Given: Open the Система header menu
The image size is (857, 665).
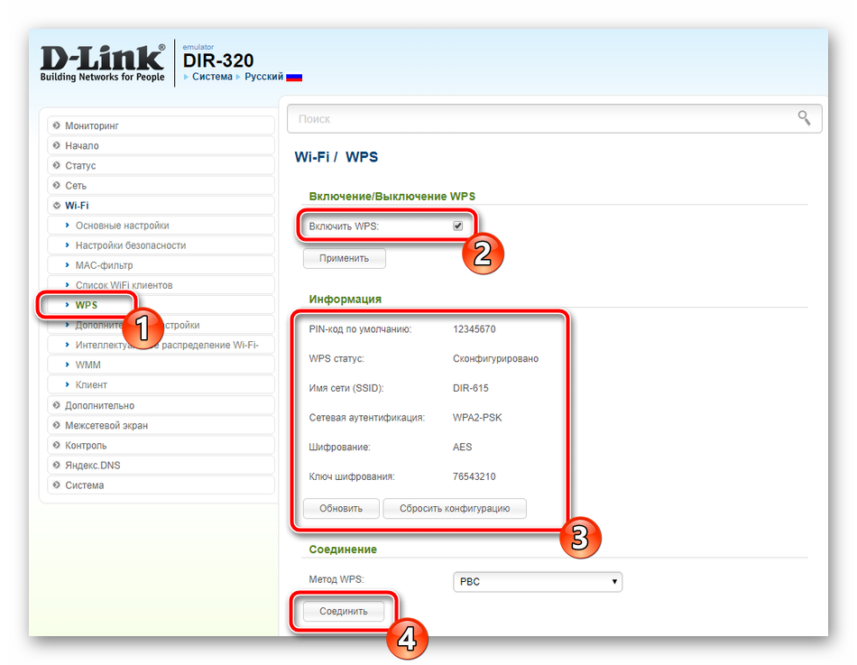Looking at the screenshot, I should (x=212, y=77).
